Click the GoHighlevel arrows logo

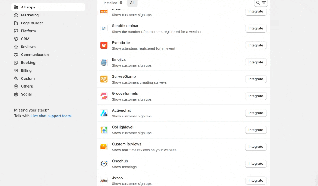[104, 130]
